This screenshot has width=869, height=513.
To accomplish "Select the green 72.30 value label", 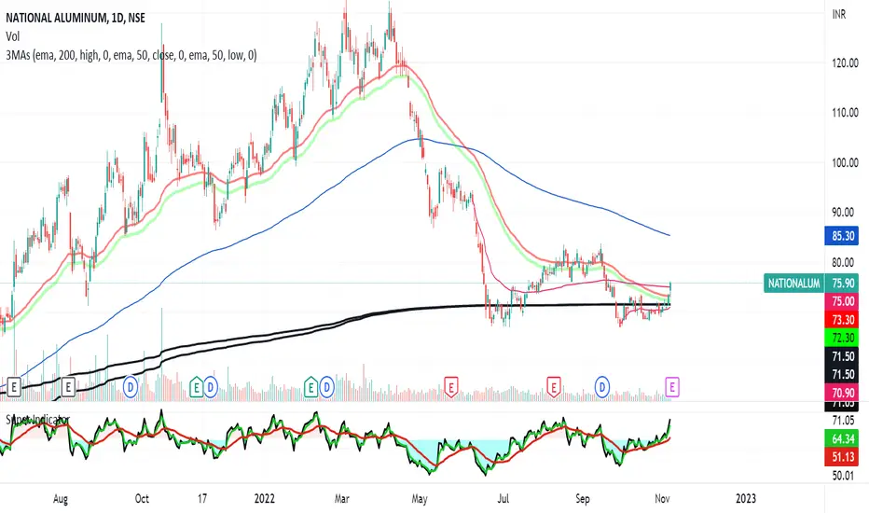I will (843, 338).
